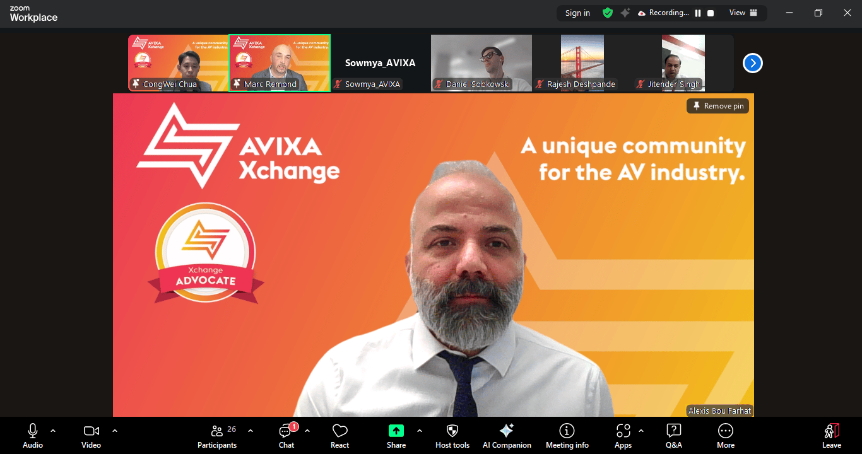Expand video settings options
Screen dimensions: 862x454
(x=114, y=431)
